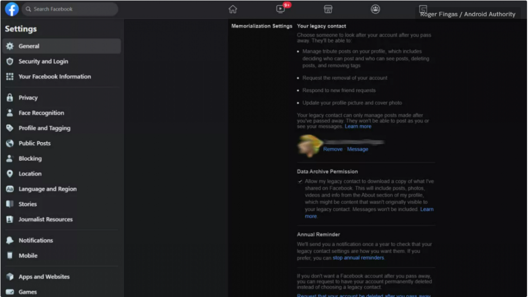This screenshot has width=528, height=297.
Task: Click the Privacy lock icon
Action: tap(10, 97)
